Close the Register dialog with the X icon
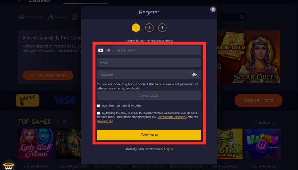Image resolution: width=298 pixels, height=170 pixels. click(213, 9)
